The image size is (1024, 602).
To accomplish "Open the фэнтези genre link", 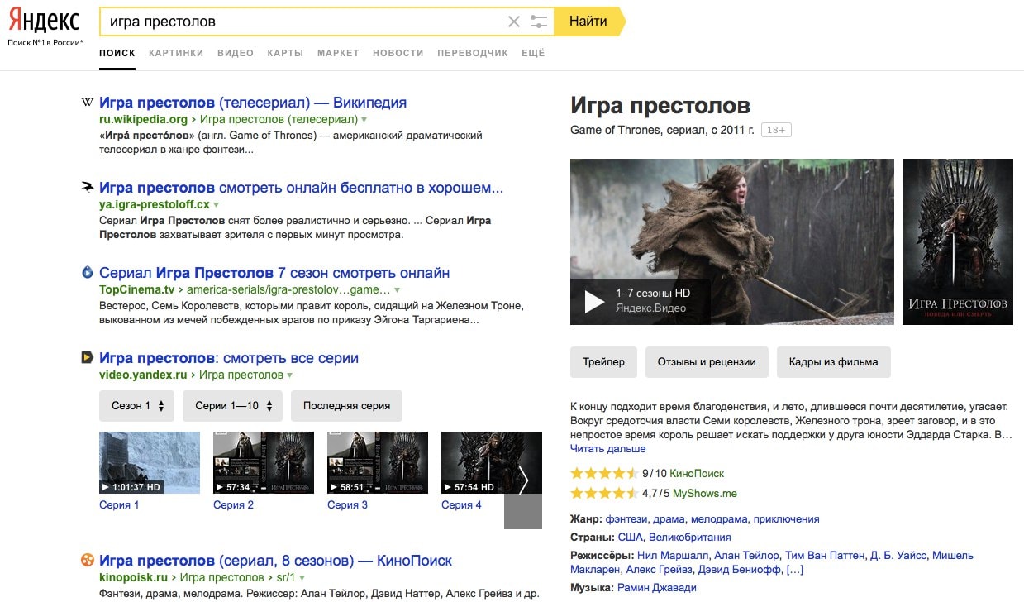I will 626,519.
